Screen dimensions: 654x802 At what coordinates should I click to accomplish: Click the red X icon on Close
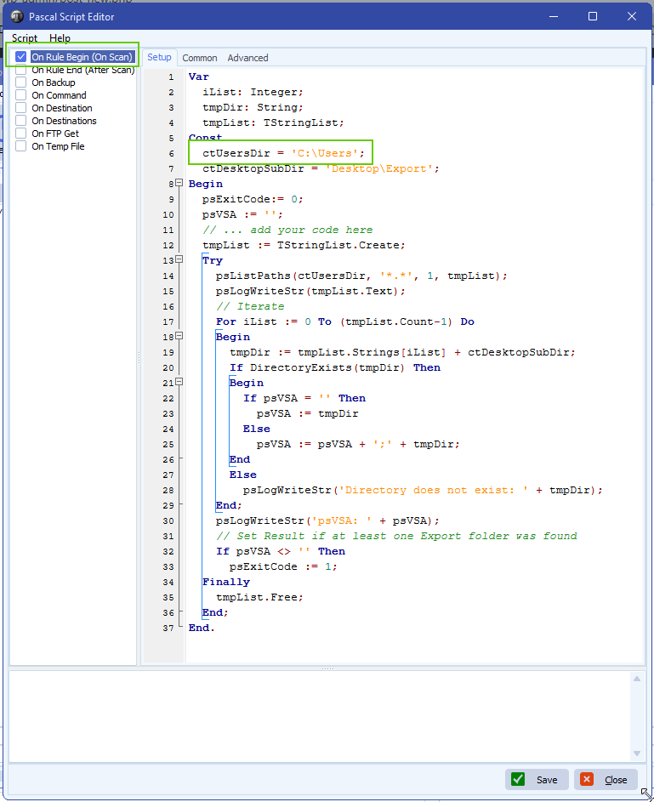pos(587,779)
